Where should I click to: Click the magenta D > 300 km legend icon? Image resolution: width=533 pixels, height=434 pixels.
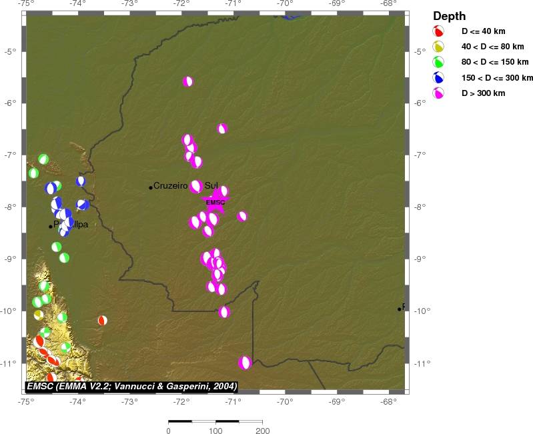click(x=439, y=93)
